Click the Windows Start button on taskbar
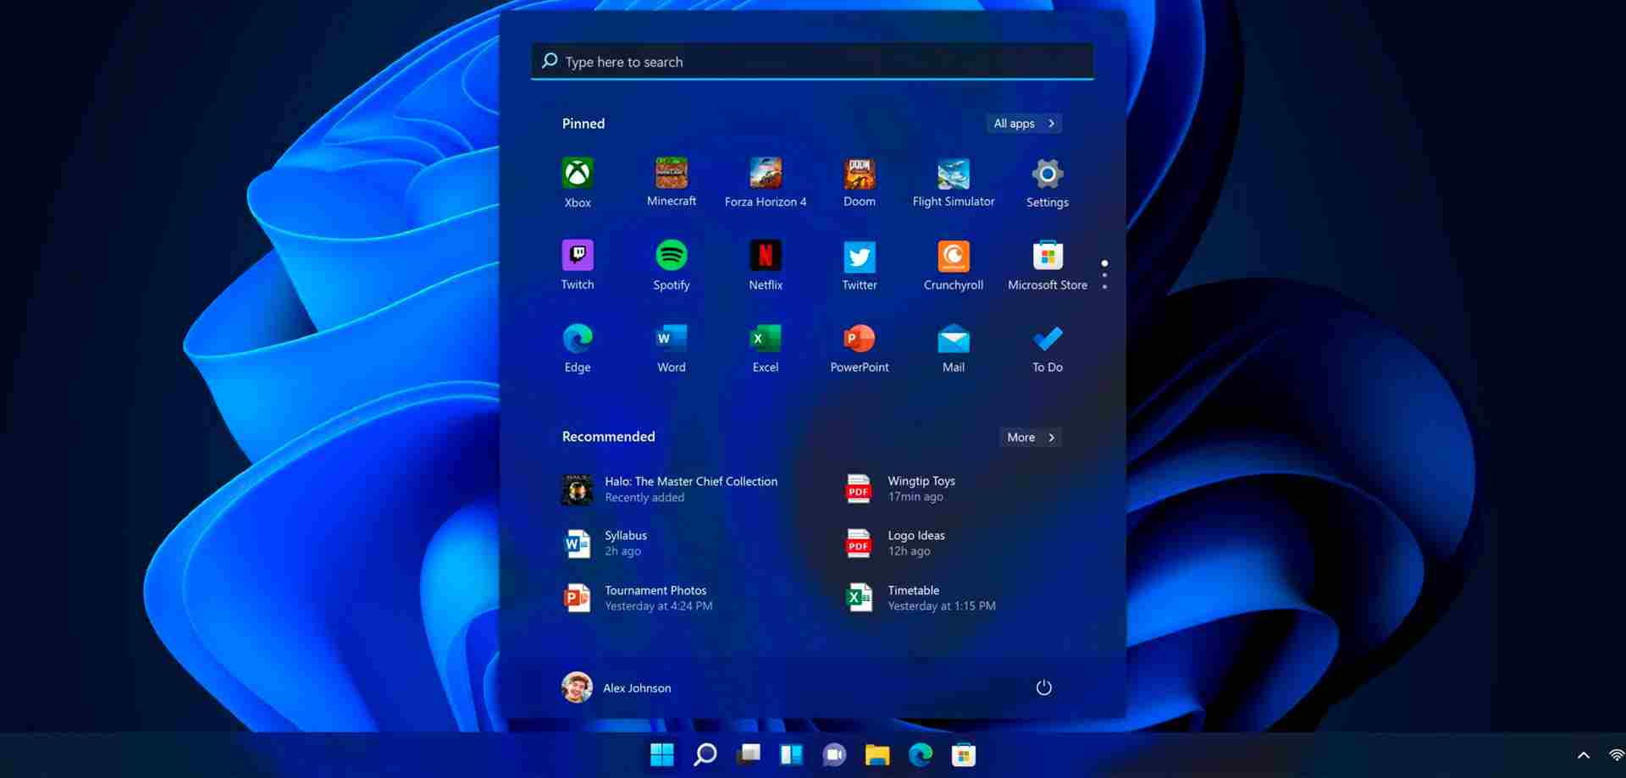This screenshot has height=778, width=1626. point(662,754)
